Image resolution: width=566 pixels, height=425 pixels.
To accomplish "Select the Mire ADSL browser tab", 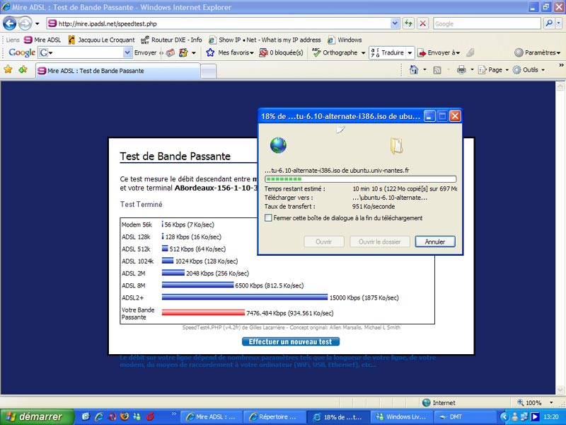I will click(x=117, y=71).
